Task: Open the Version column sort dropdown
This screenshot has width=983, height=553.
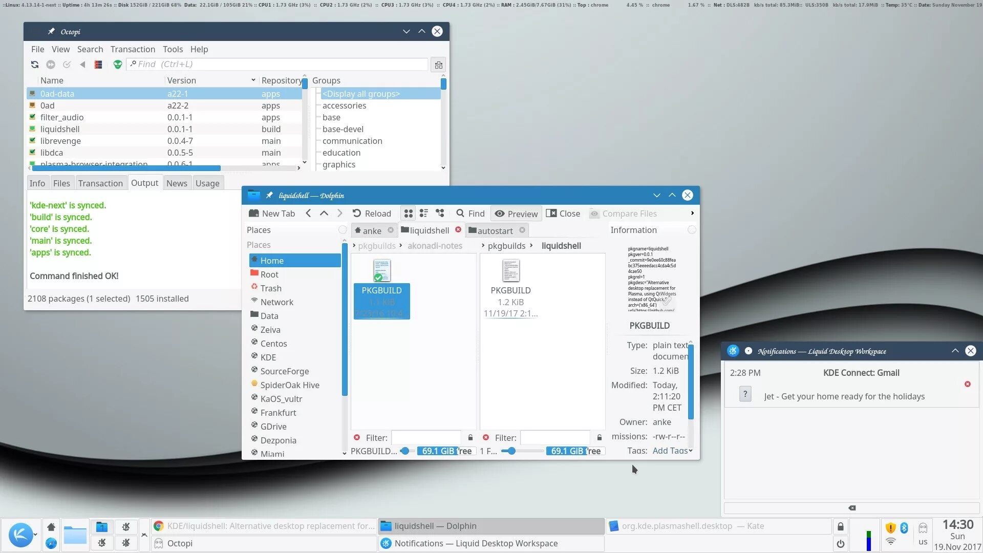Action: [253, 80]
